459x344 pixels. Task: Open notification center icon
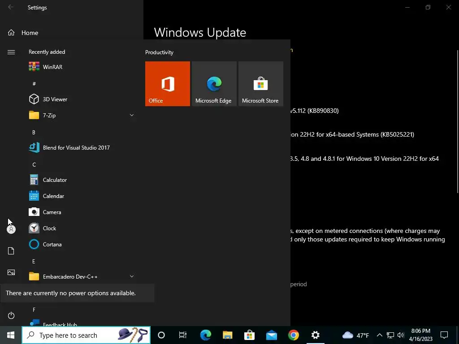click(444, 335)
